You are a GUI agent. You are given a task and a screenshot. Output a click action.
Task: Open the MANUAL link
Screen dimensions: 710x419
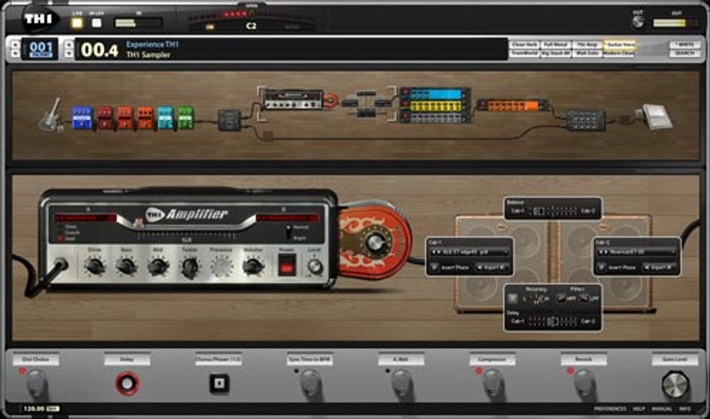(x=661, y=409)
